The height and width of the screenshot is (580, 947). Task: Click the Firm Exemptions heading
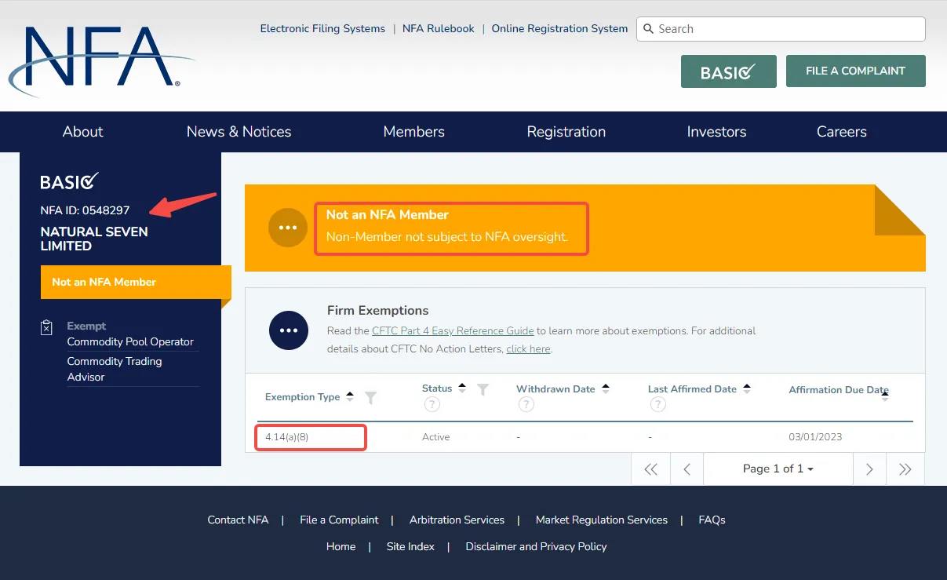pyautogui.click(x=377, y=310)
